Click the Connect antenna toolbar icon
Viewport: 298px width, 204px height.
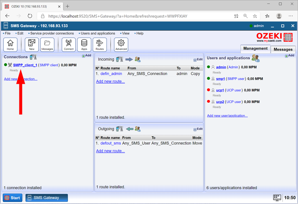click(69, 45)
